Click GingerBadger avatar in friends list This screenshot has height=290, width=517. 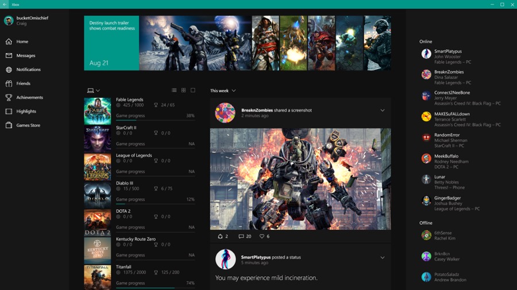426,200
